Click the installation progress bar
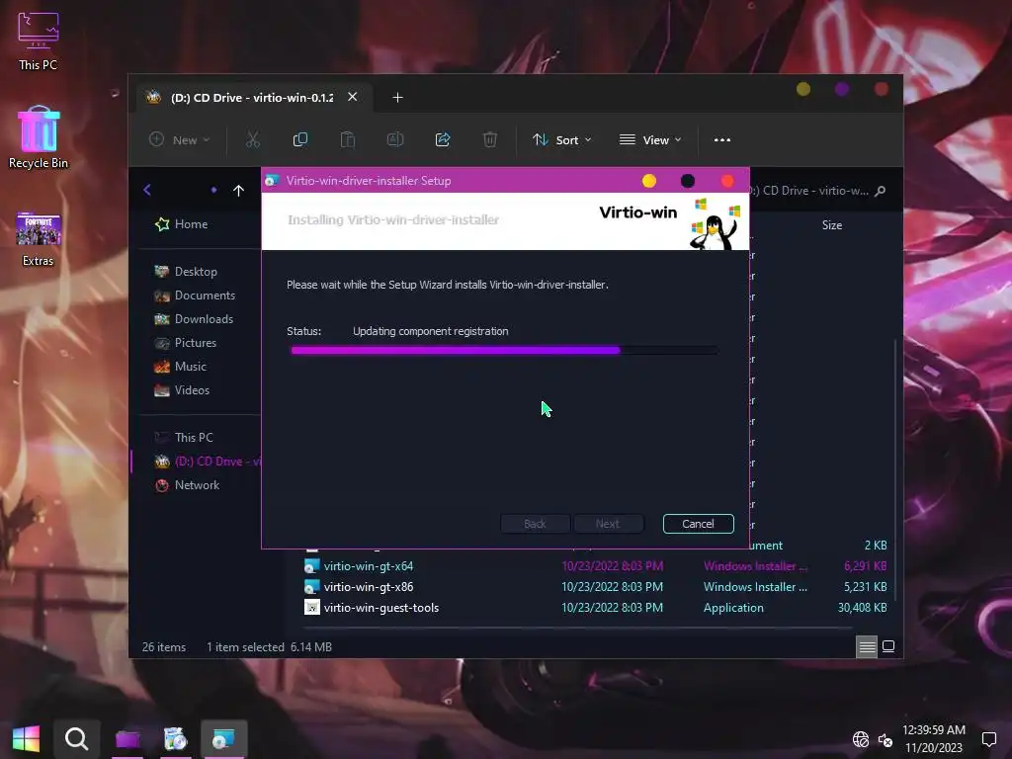Image resolution: width=1012 pixels, height=759 pixels. 504,351
